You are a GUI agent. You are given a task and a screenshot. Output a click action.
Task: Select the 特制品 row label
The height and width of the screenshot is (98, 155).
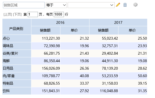(17, 83)
